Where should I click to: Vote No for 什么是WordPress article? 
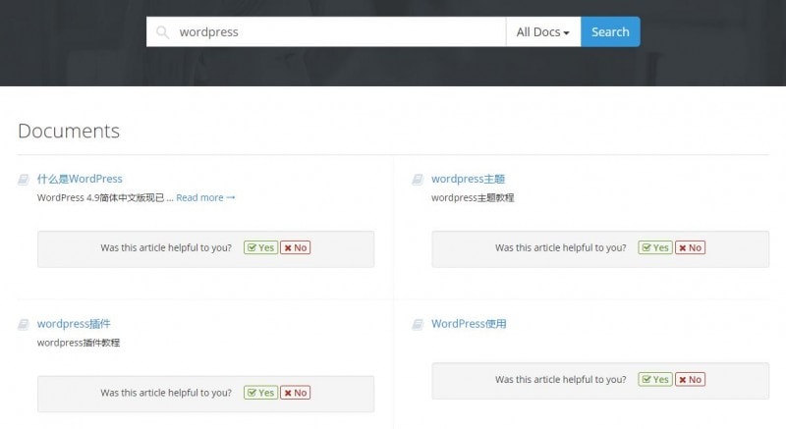296,247
